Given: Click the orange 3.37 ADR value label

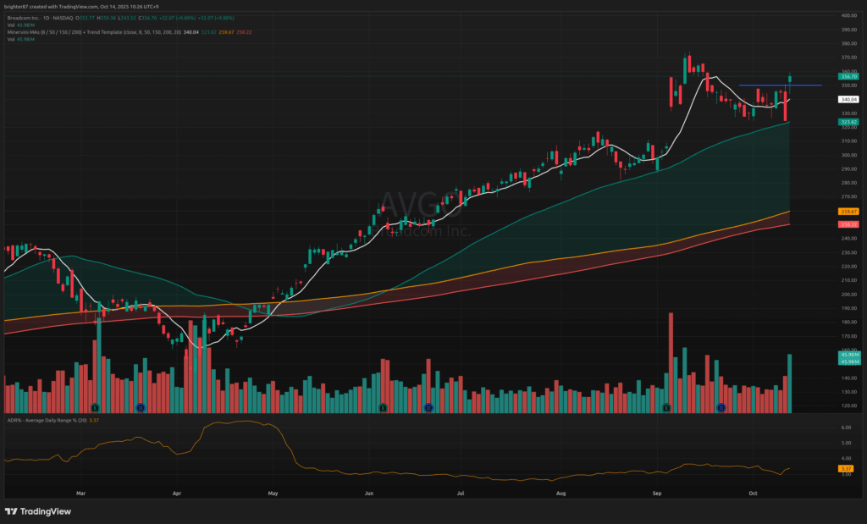Looking at the screenshot, I should (x=847, y=468).
